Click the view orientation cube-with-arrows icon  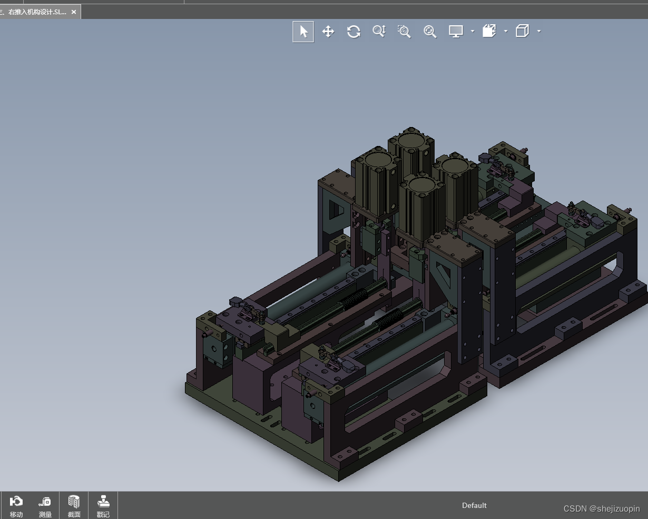[x=489, y=32]
